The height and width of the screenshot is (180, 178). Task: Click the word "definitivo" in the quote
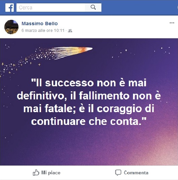pyautogui.click(x=42, y=96)
